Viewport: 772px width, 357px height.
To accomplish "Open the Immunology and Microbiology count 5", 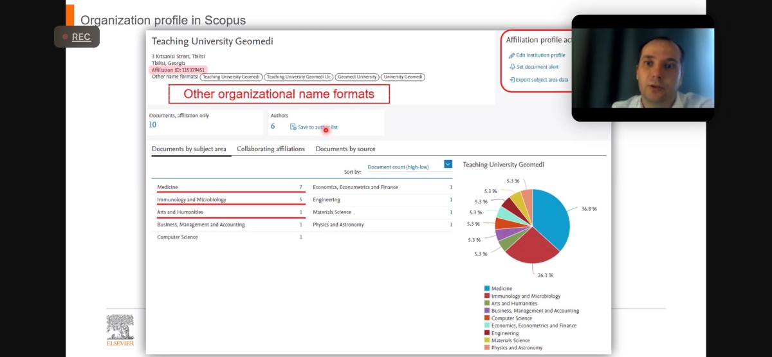I will pyautogui.click(x=300, y=199).
